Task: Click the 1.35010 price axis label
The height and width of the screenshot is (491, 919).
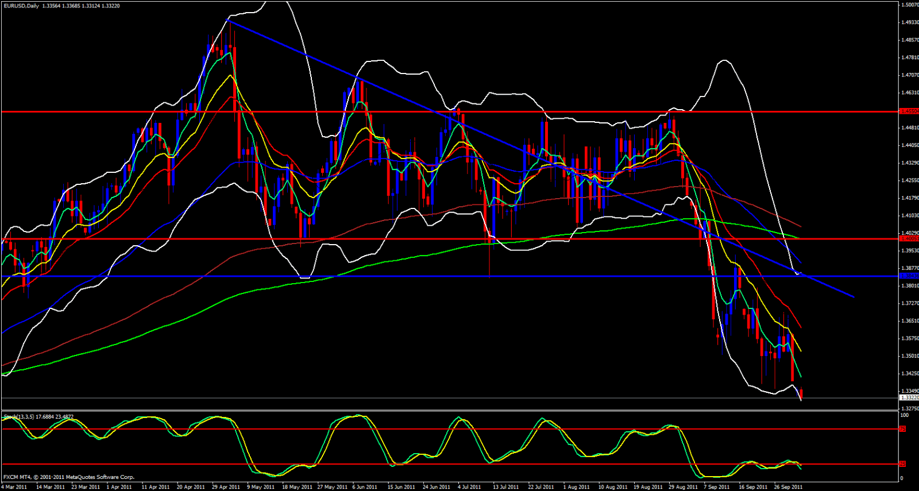Action: coord(910,356)
